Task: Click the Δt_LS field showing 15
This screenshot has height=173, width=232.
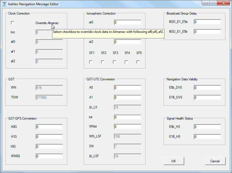Action: (128, 107)
